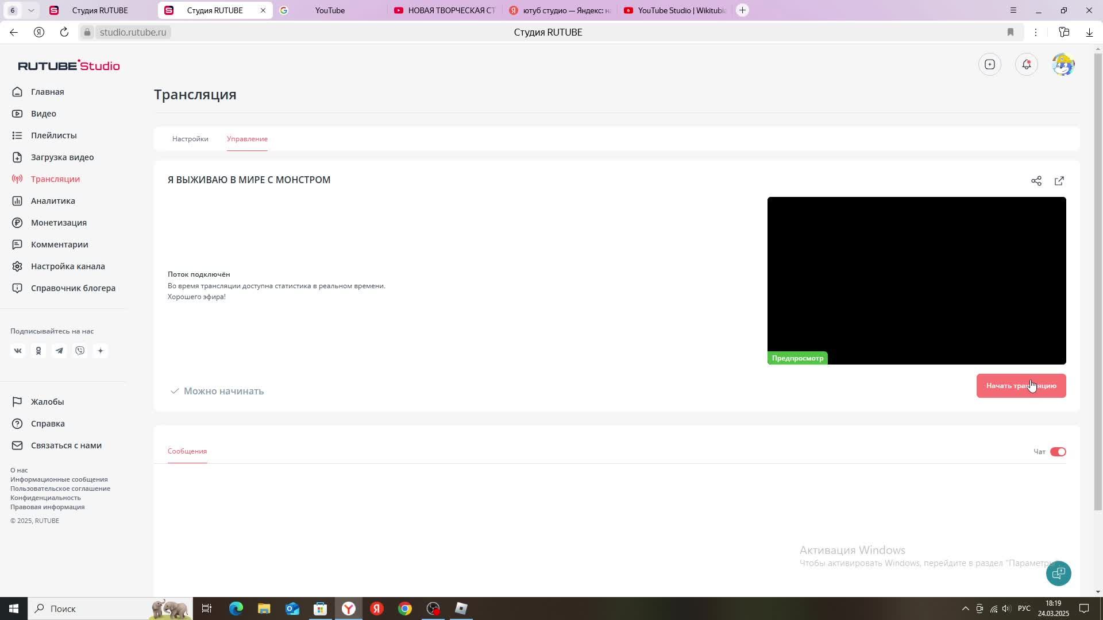Open the Пользовательское соглашение link

pyautogui.click(x=60, y=489)
